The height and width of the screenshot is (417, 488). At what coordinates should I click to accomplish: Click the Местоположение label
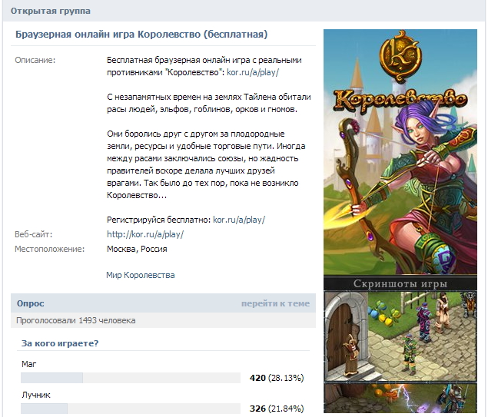click(49, 249)
